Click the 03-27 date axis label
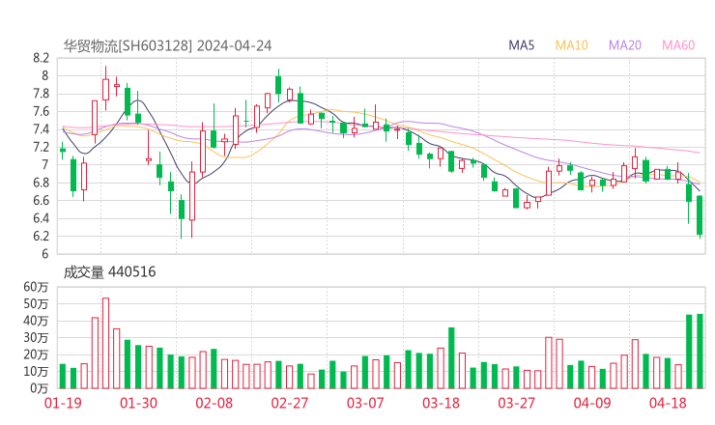 (516, 403)
